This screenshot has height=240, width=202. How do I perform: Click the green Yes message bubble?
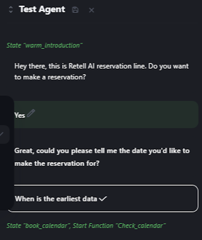click(x=106, y=115)
